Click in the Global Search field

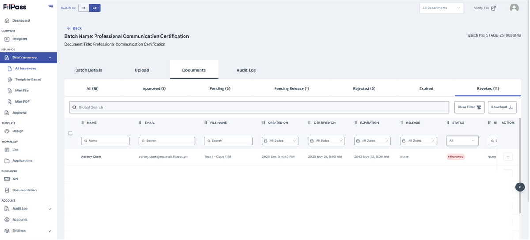[x=259, y=107]
